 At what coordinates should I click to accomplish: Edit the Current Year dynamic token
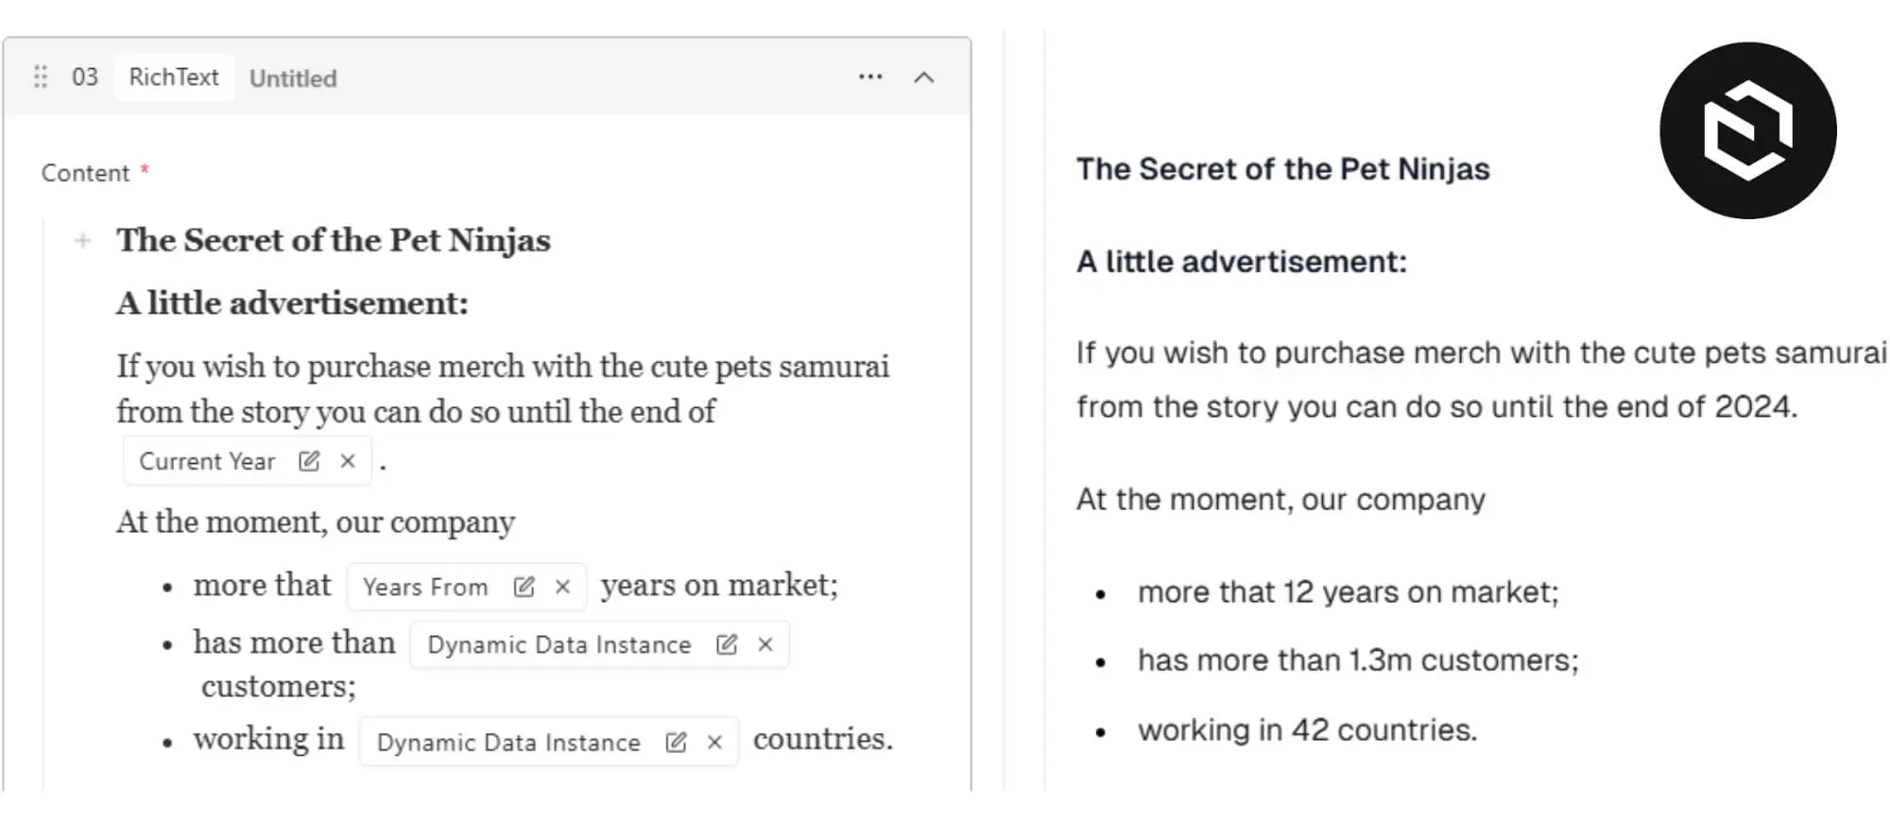coord(309,461)
